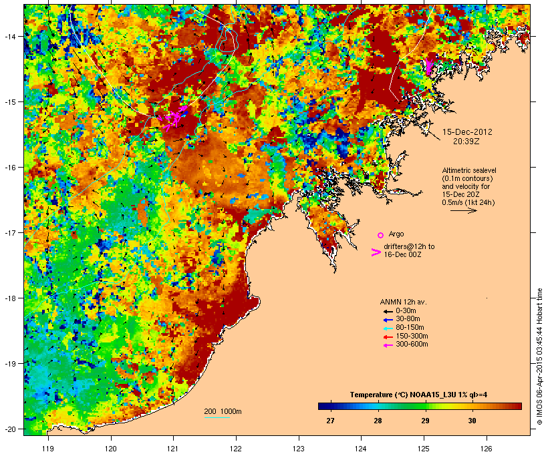Click the colour bar value 28

(x=378, y=421)
